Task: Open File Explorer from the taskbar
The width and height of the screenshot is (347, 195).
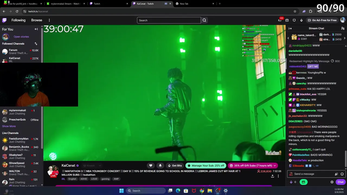Action: [210, 191]
